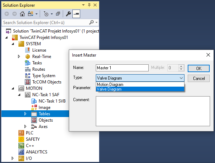Click the Switch Views icon in the toolbar
This screenshot has width=215, height=163.
pos(31,14)
